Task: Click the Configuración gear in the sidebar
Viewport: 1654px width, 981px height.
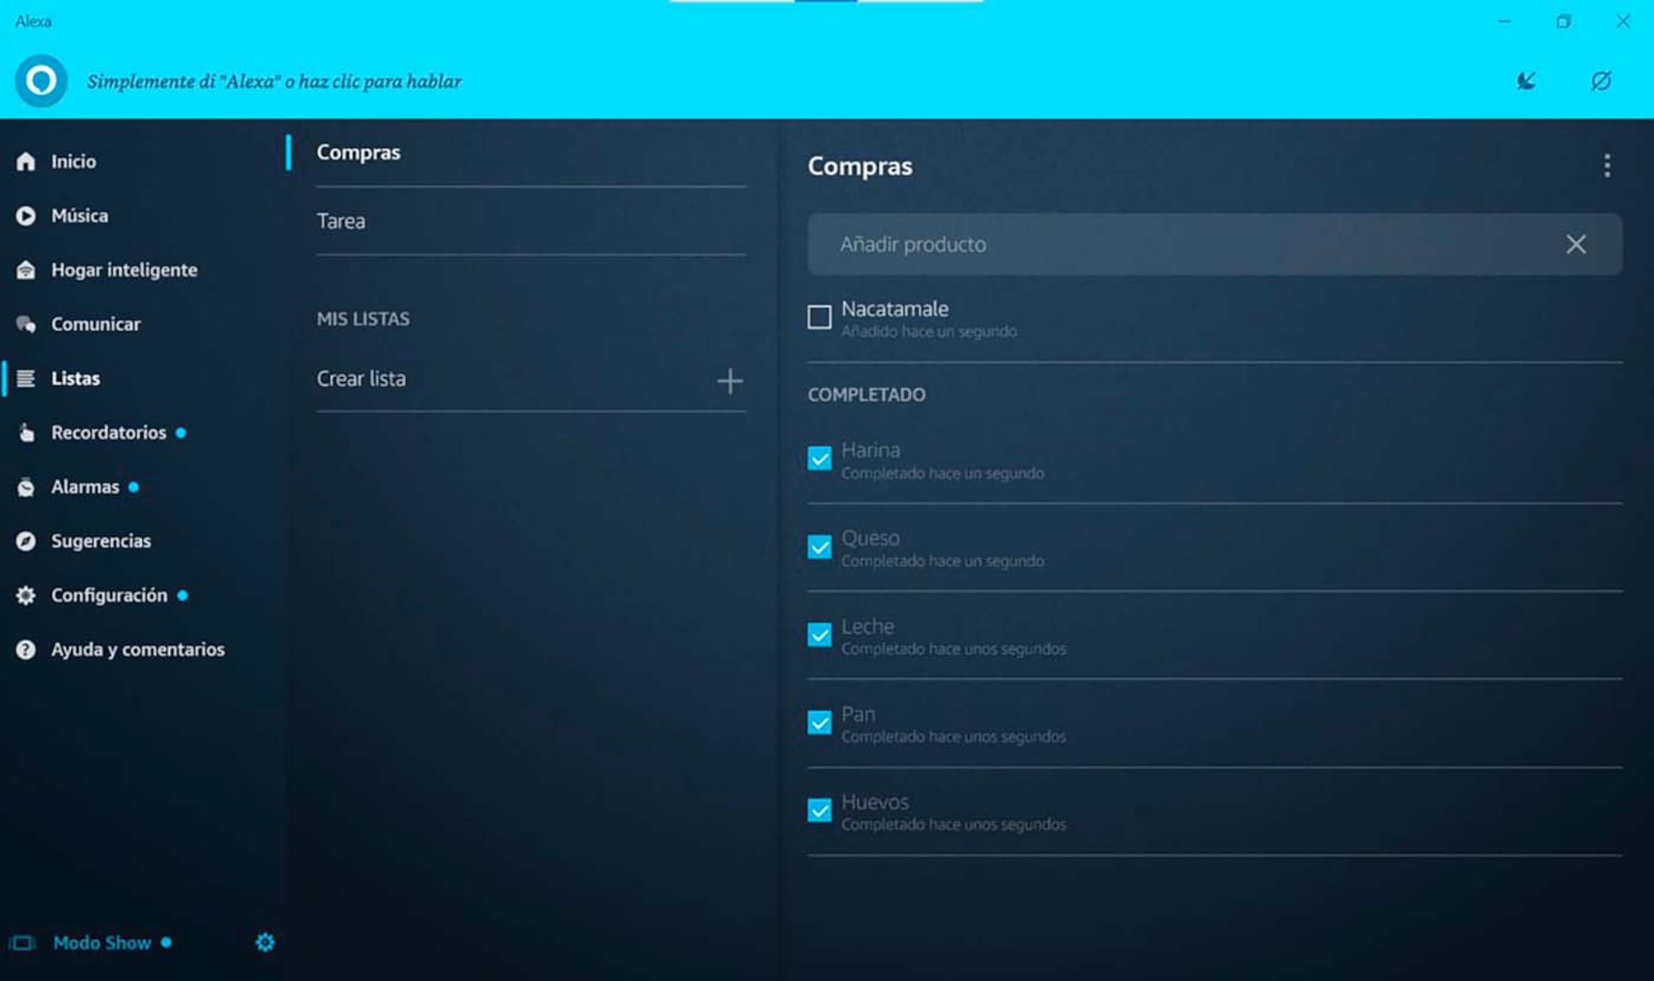Action: (x=26, y=596)
